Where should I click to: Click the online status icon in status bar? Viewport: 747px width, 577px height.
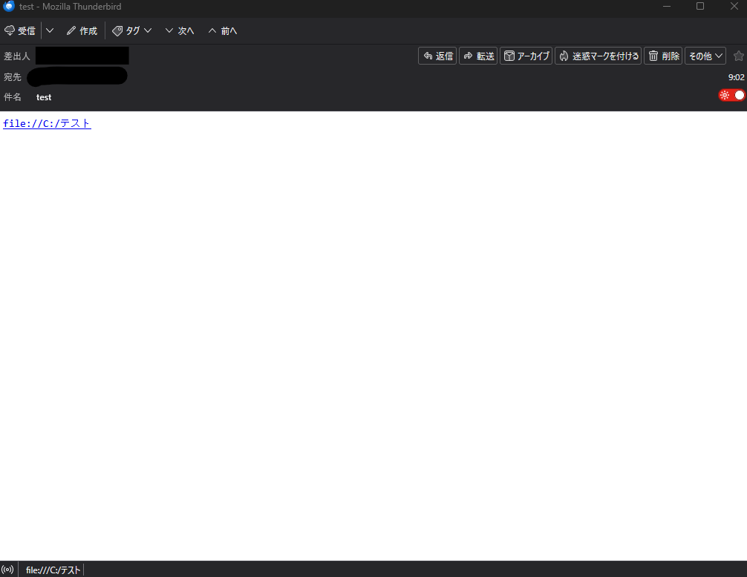pos(8,570)
